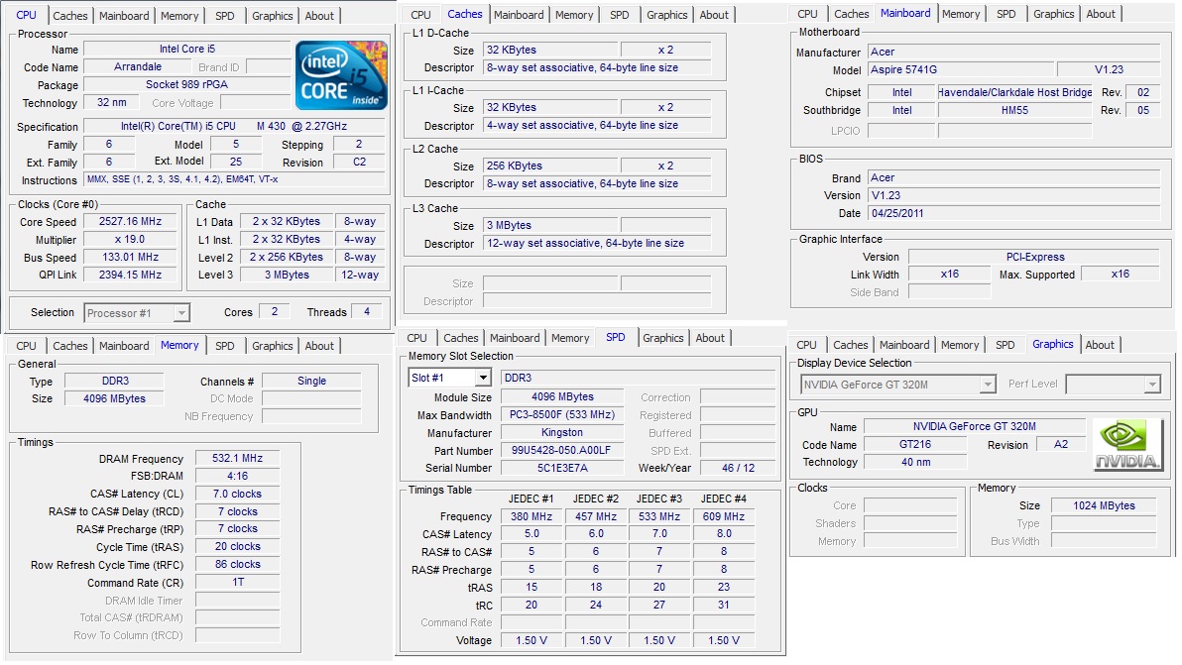
Task: Click the memory Type value DDR3
Action: (x=115, y=382)
